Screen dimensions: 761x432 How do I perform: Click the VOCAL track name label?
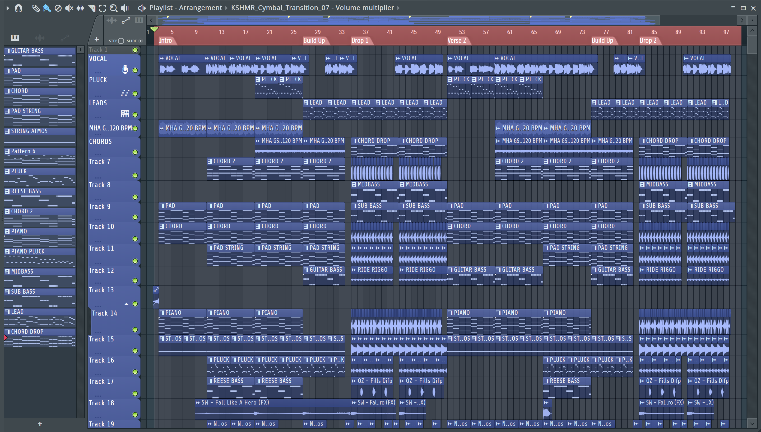click(98, 59)
